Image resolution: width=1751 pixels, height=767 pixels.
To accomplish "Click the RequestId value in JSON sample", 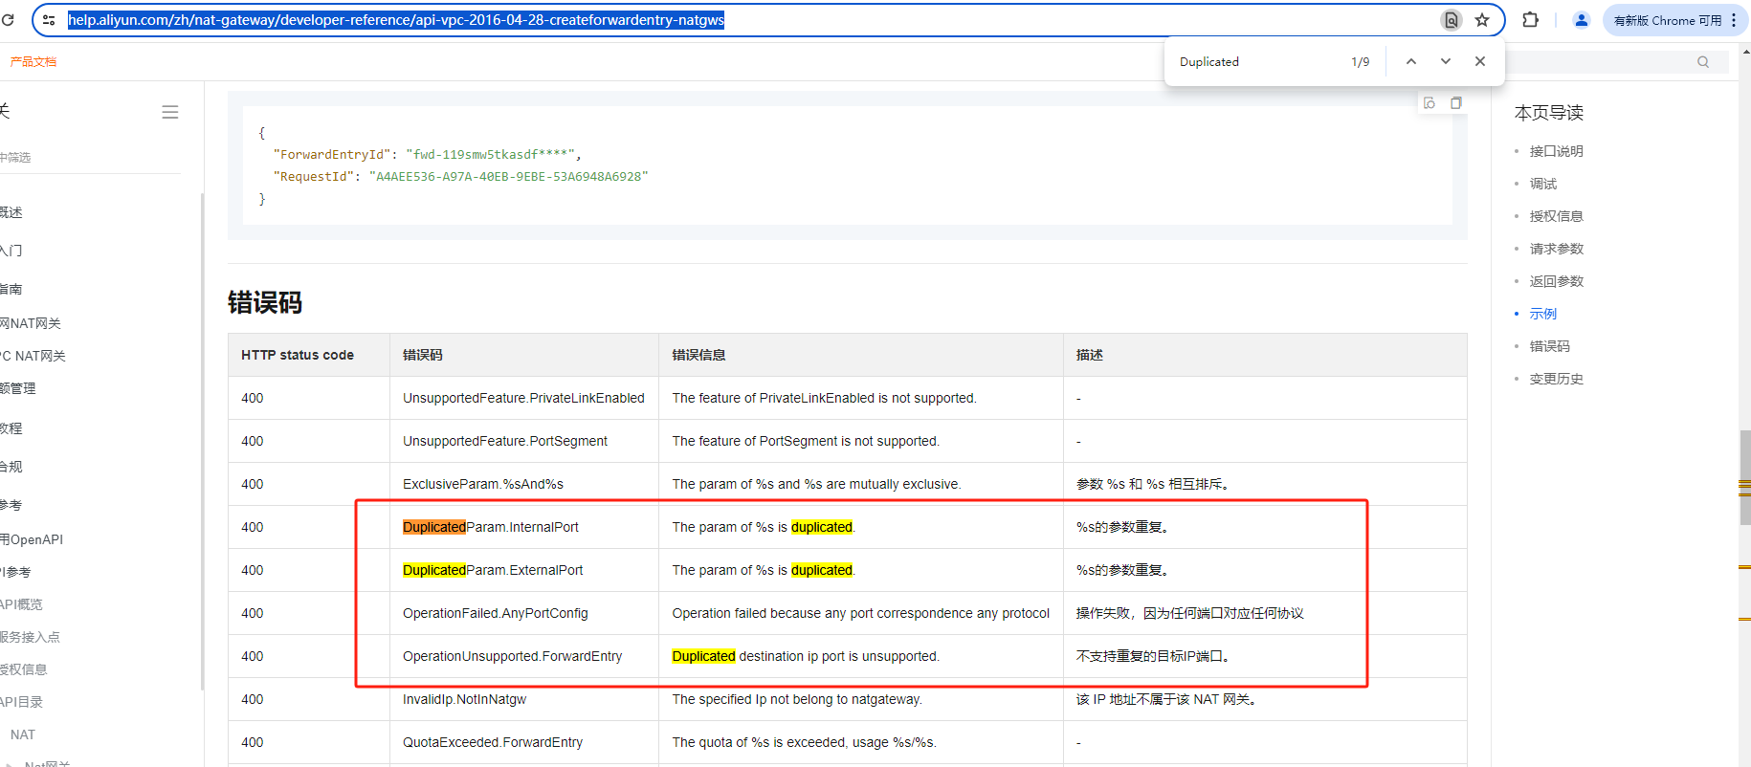I will coord(508,177).
